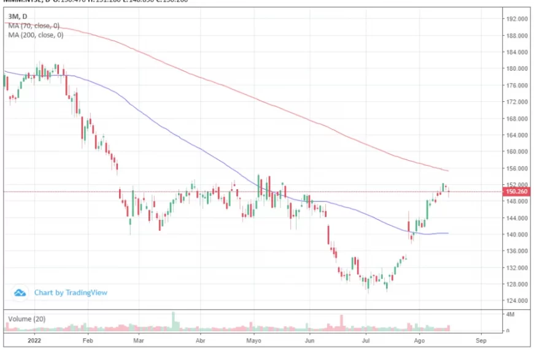Image resolution: width=534 pixels, height=350 pixels.
Task: Click the MA (200, close, 0) indicator label
Action: (x=36, y=35)
